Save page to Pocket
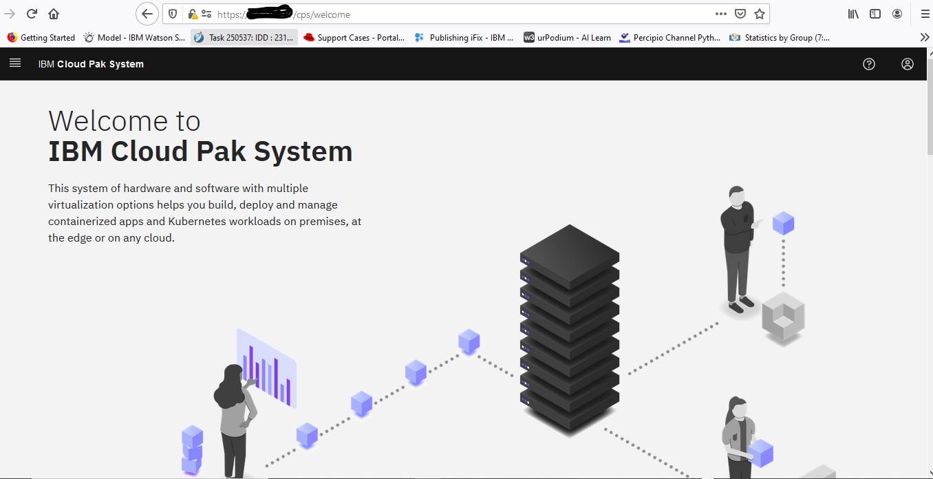Viewport: 933px width, 479px height. 740,14
